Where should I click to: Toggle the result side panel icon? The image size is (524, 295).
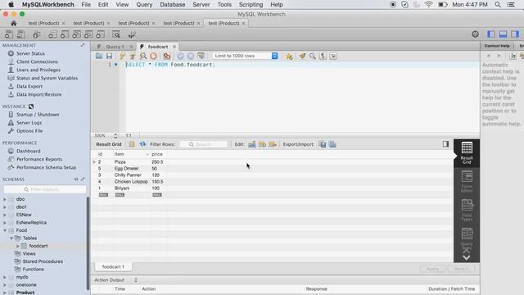pyautogui.click(x=445, y=144)
